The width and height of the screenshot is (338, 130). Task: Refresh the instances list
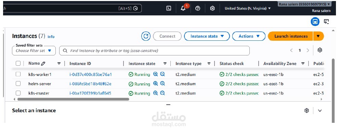(x=146, y=36)
